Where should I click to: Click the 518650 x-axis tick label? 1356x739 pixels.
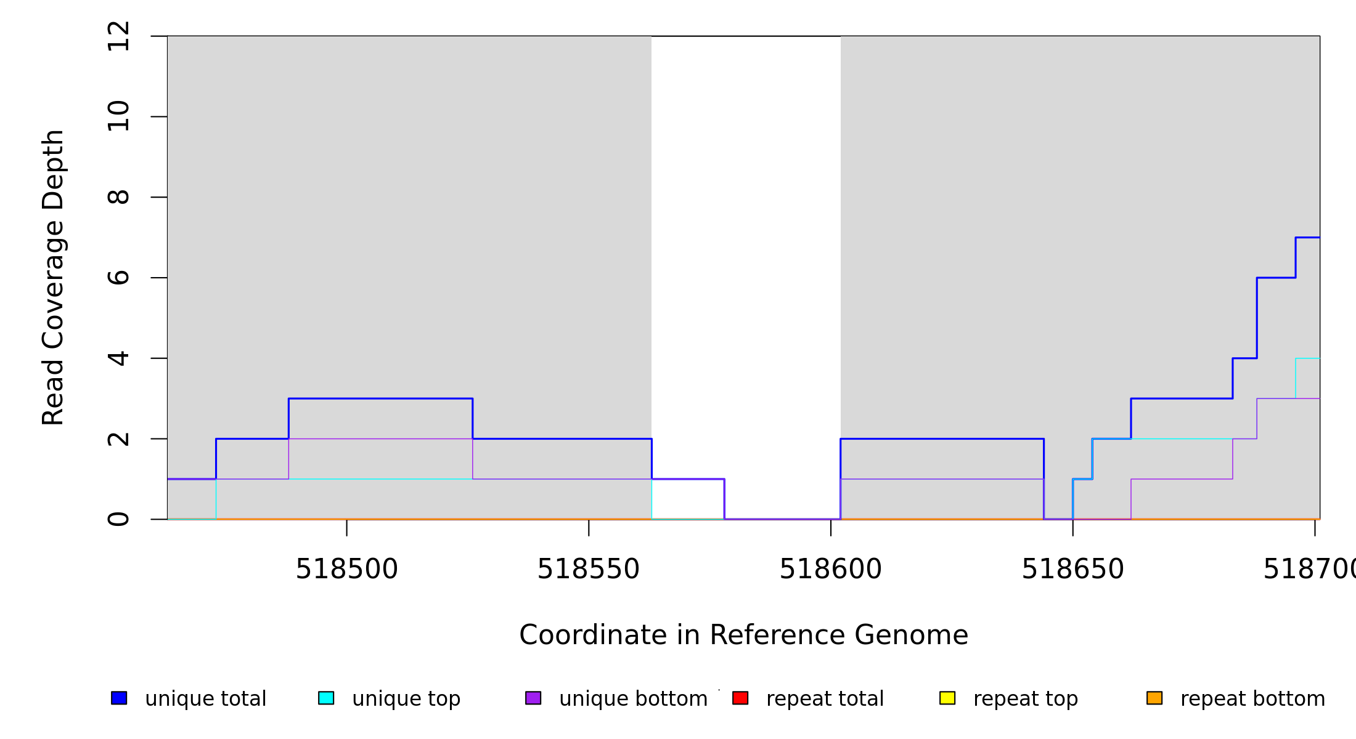pyautogui.click(x=1072, y=569)
